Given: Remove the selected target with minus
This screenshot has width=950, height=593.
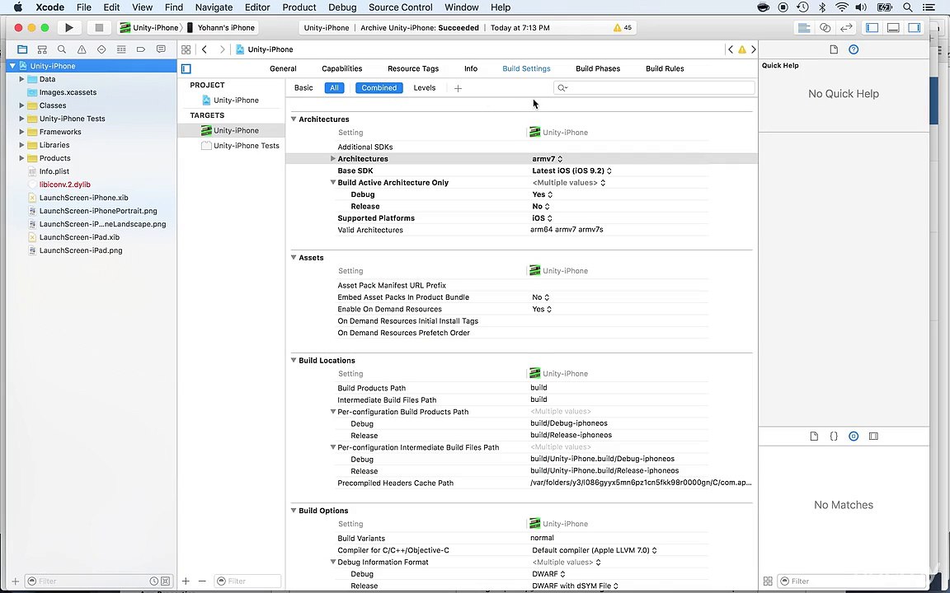Looking at the screenshot, I should tap(202, 581).
